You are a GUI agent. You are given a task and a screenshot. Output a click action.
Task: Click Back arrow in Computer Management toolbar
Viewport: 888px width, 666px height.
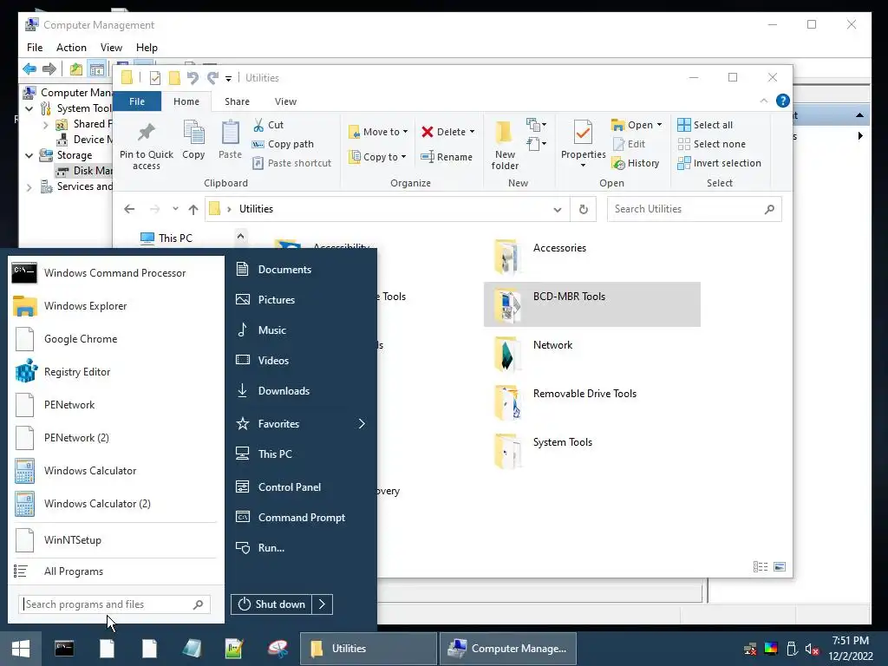click(29, 69)
